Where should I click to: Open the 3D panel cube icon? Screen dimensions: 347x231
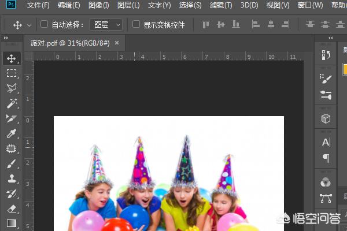[x=326, y=118]
